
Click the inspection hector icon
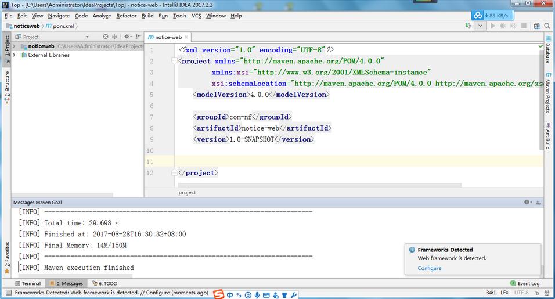[x=547, y=293]
